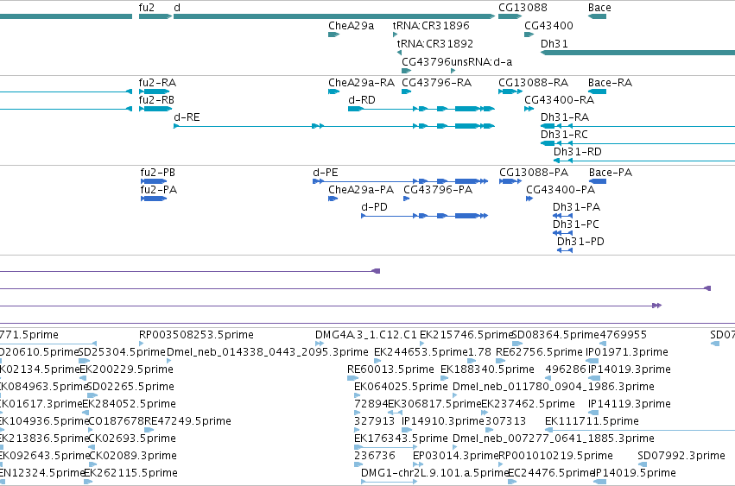This screenshot has width=735, height=486.
Task: Click the Dh31-PC protein label
Action: coord(575,224)
